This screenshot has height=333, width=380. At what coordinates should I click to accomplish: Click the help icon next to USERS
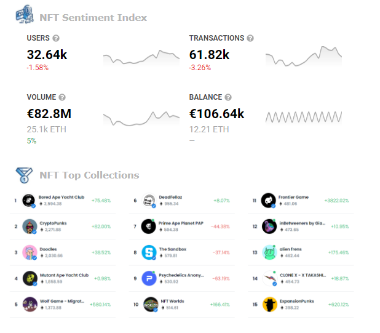tap(56, 38)
